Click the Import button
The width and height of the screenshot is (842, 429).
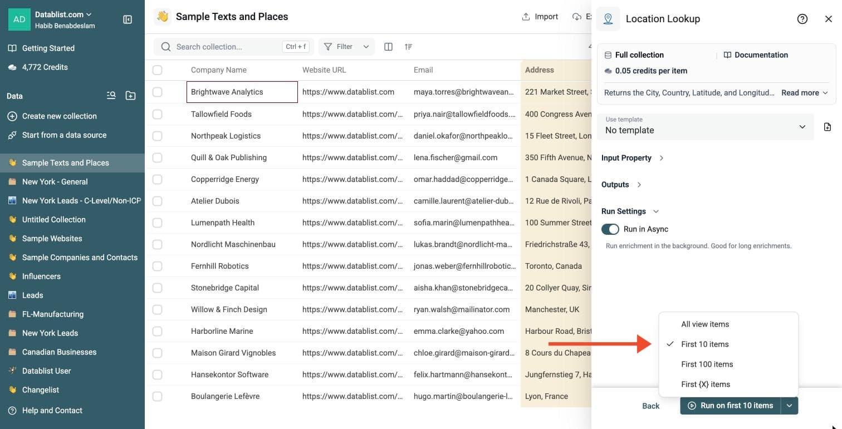[x=540, y=17]
